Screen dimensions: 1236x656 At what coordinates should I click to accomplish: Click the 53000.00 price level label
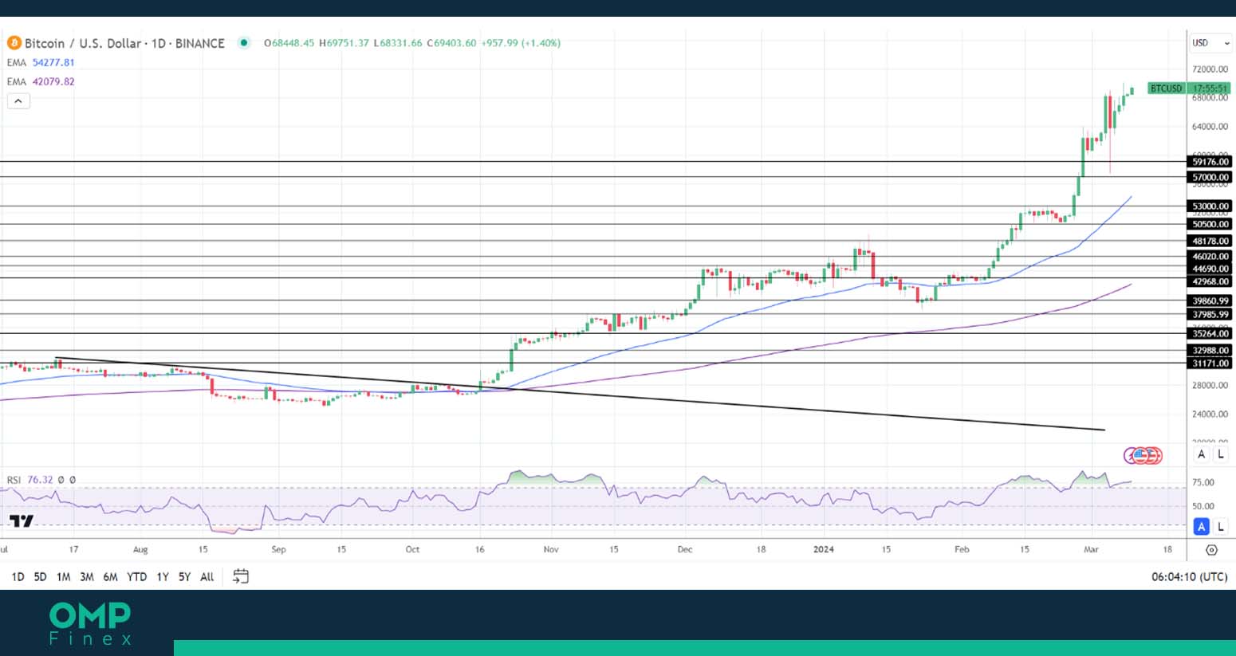[x=1210, y=206]
